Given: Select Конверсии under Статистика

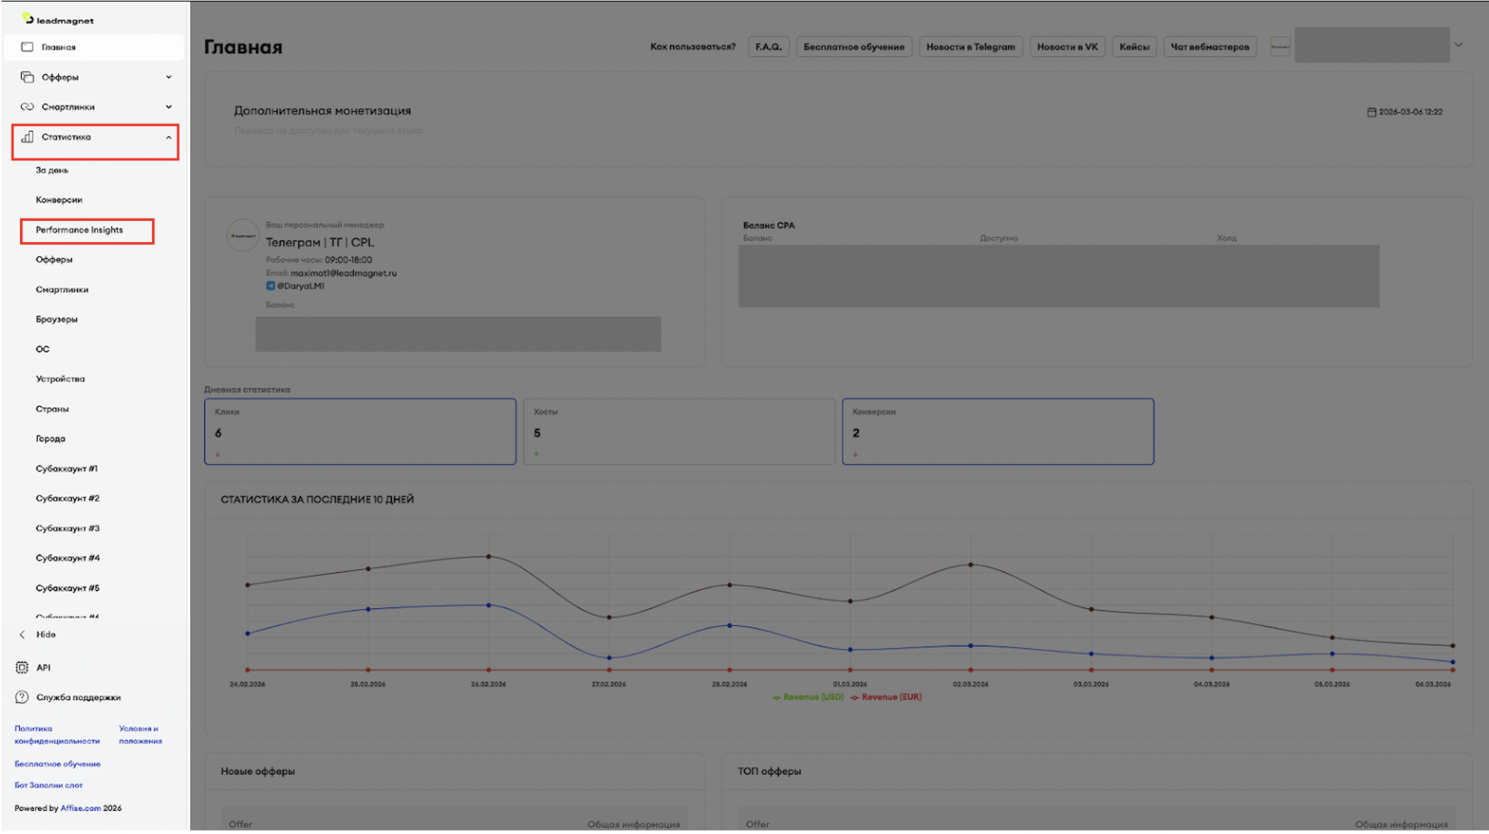Looking at the screenshot, I should 59,200.
